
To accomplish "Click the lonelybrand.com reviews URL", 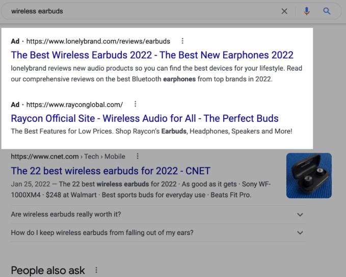I will click(x=98, y=41).
